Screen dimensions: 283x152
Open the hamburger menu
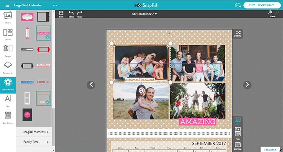point(7,5)
